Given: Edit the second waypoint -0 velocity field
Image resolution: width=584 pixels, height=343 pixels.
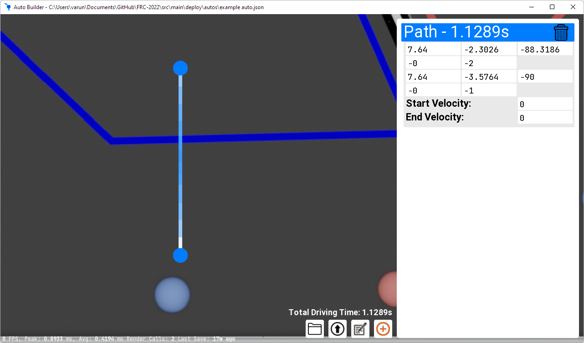Looking at the screenshot, I should point(433,90).
